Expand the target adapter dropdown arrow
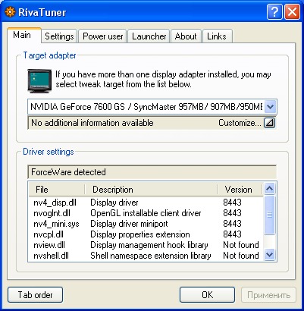The width and height of the screenshot is (304, 311). coord(271,107)
